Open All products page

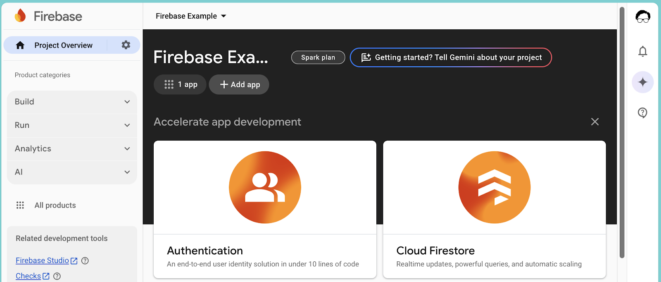point(55,205)
